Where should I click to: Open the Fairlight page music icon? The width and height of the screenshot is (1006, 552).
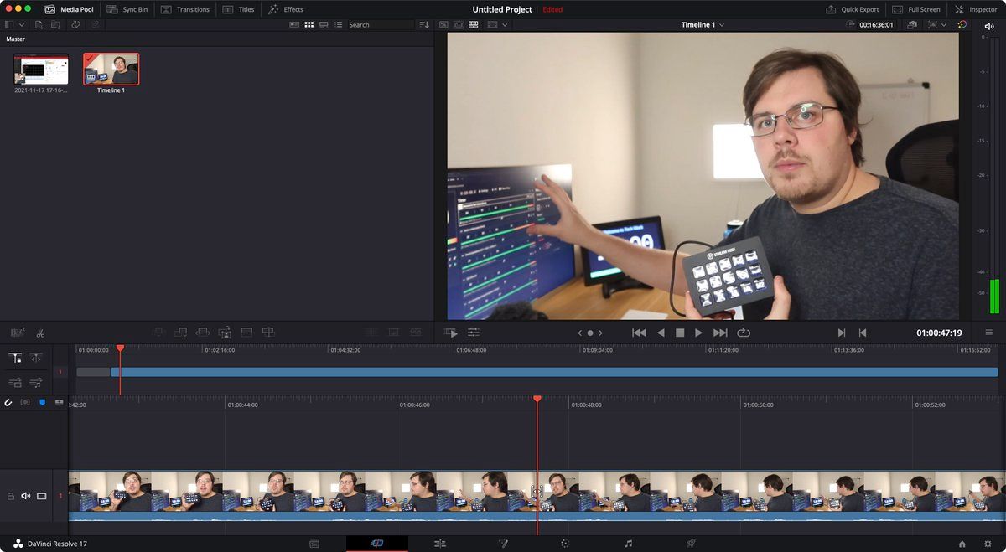tap(628, 544)
